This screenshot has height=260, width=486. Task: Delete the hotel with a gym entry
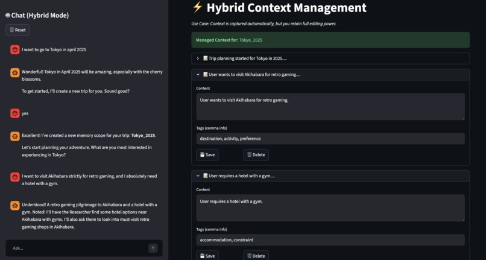click(256, 256)
